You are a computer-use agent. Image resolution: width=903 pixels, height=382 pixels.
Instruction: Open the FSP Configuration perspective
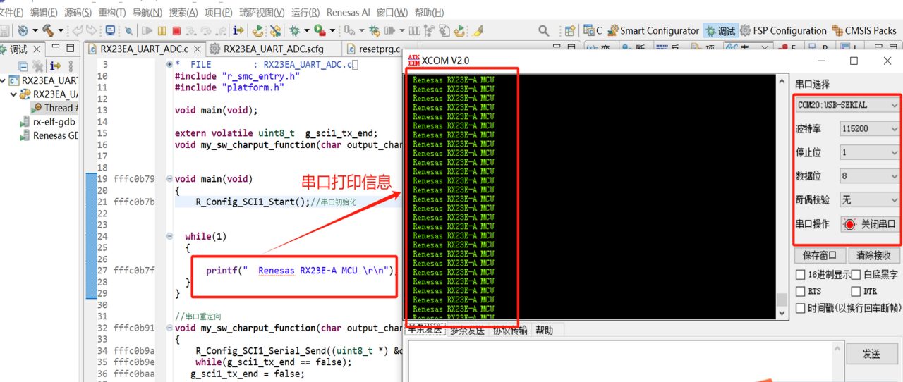(783, 31)
